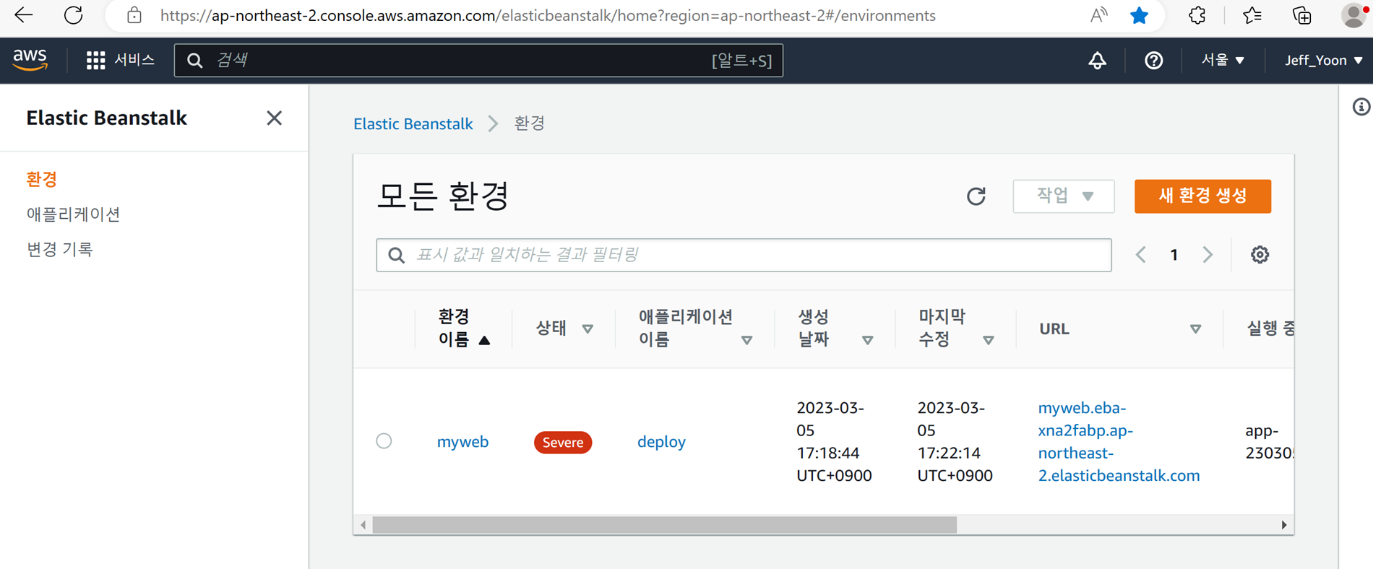
Task: Open the browser extensions puzzle icon
Action: (x=1197, y=15)
